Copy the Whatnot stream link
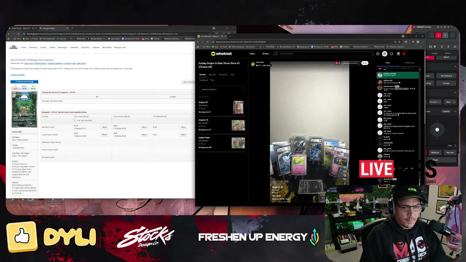Viewport: 466px width, 262px height. click(365, 63)
